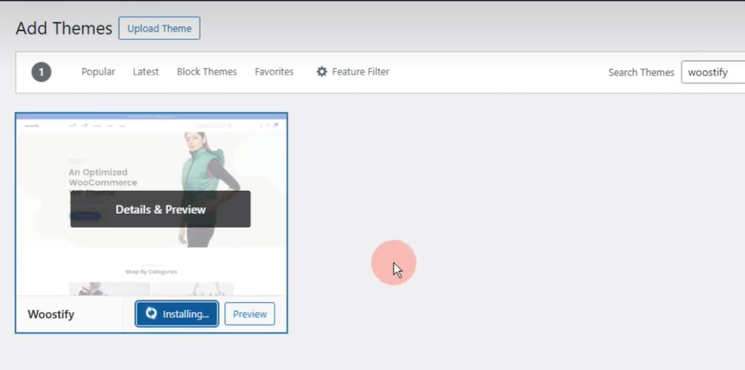
Task: Click the cart icon in theme screenshot header
Action: tap(276, 125)
